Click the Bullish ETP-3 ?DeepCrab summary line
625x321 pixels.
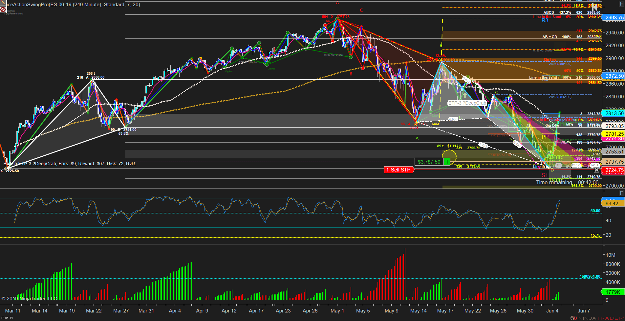(x=70, y=164)
